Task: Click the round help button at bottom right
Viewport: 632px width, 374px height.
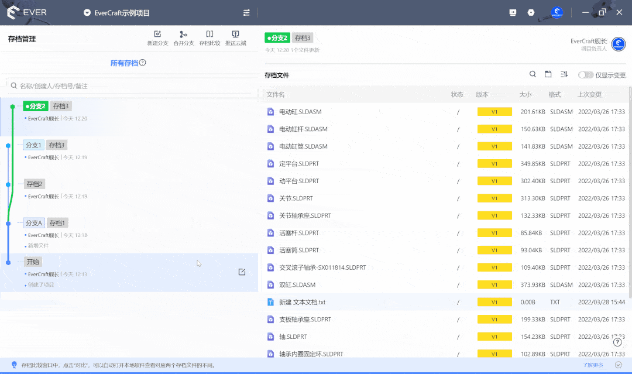Action: [x=617, y=342]
